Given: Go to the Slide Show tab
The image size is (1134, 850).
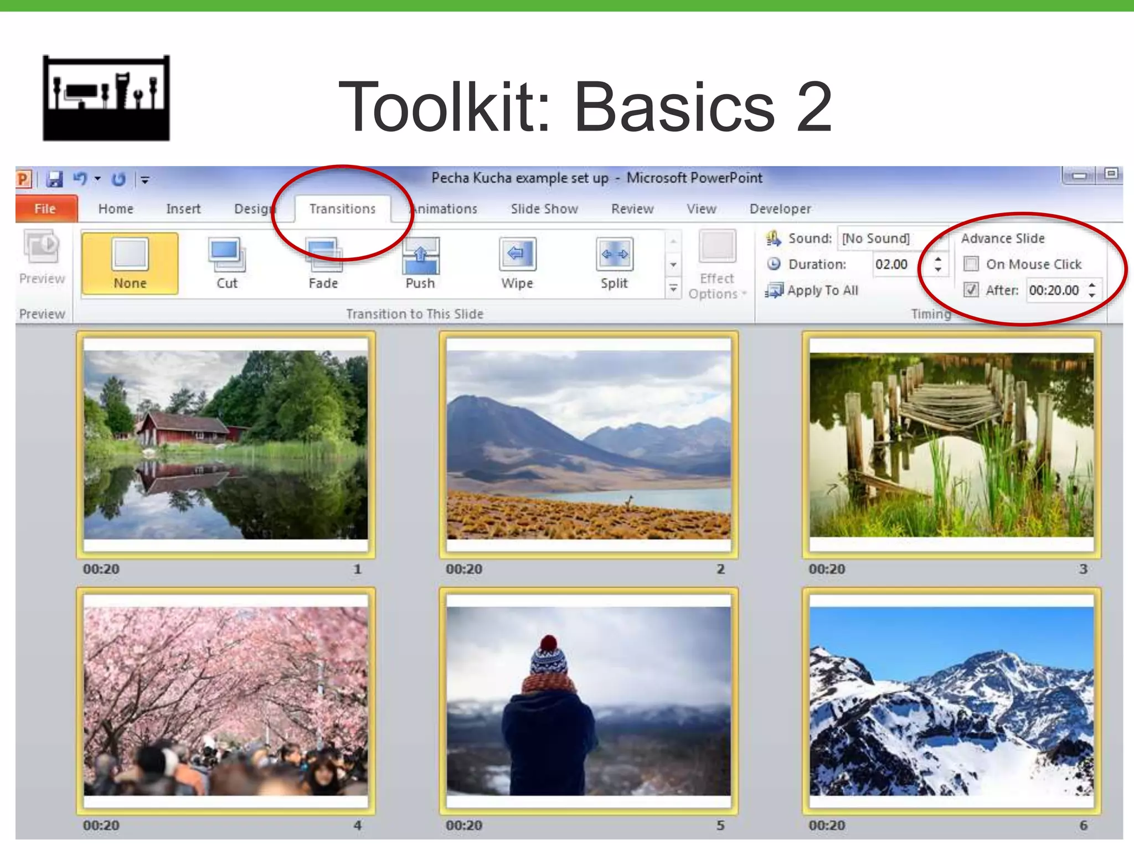Looking at the screenshot, I should point(544,209).
